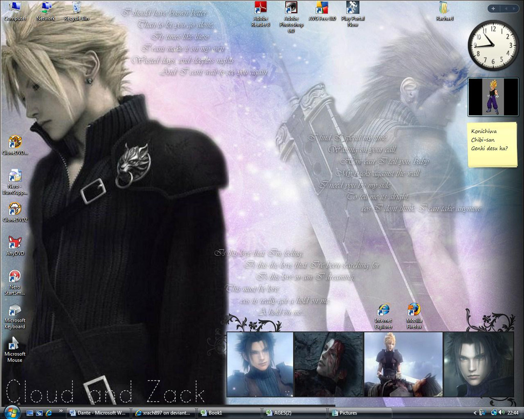
Task: Select the Recycle Bin icon
Action: coord(77,12)
